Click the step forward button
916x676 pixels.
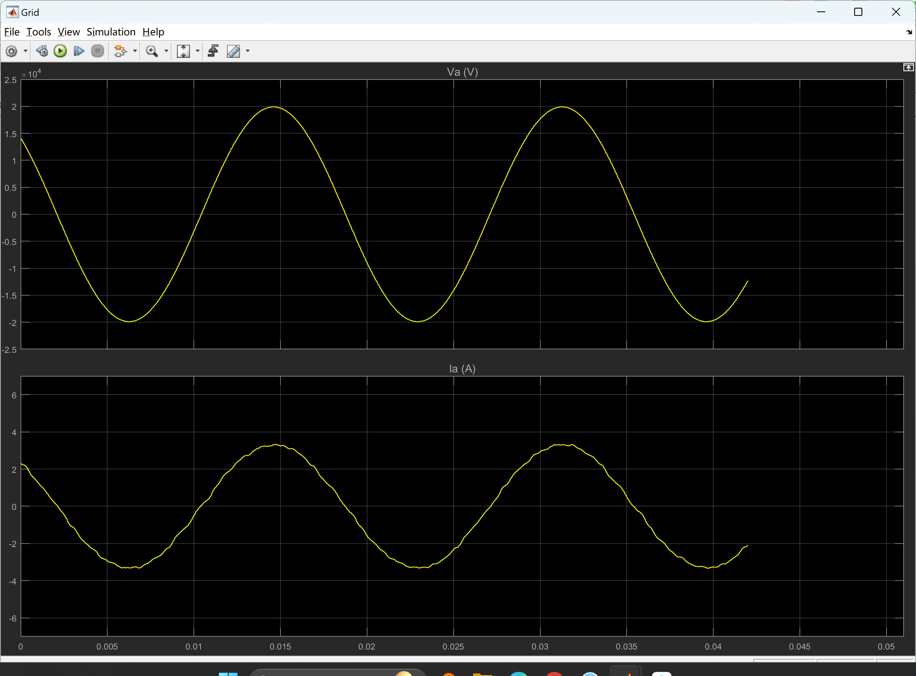click(79, 51)
